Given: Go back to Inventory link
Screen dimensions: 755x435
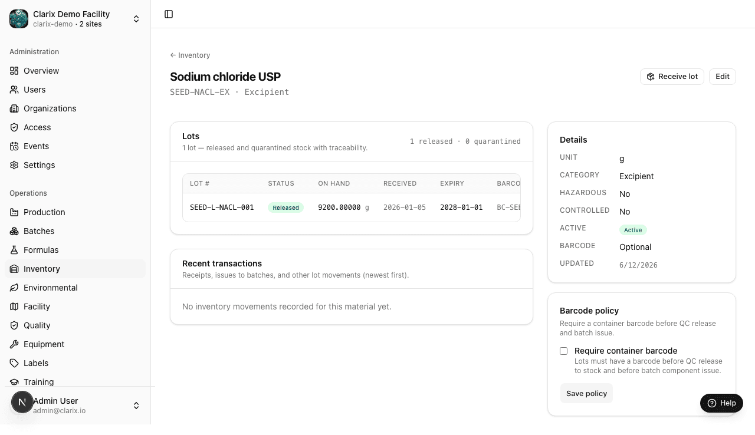Looking at the screenshot, I should click(x=190, y=55).
